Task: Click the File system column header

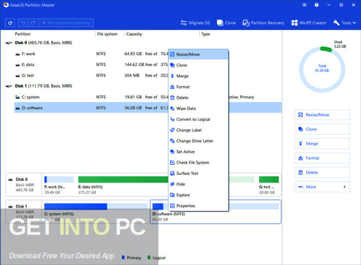Action: [x=107, y=34]
